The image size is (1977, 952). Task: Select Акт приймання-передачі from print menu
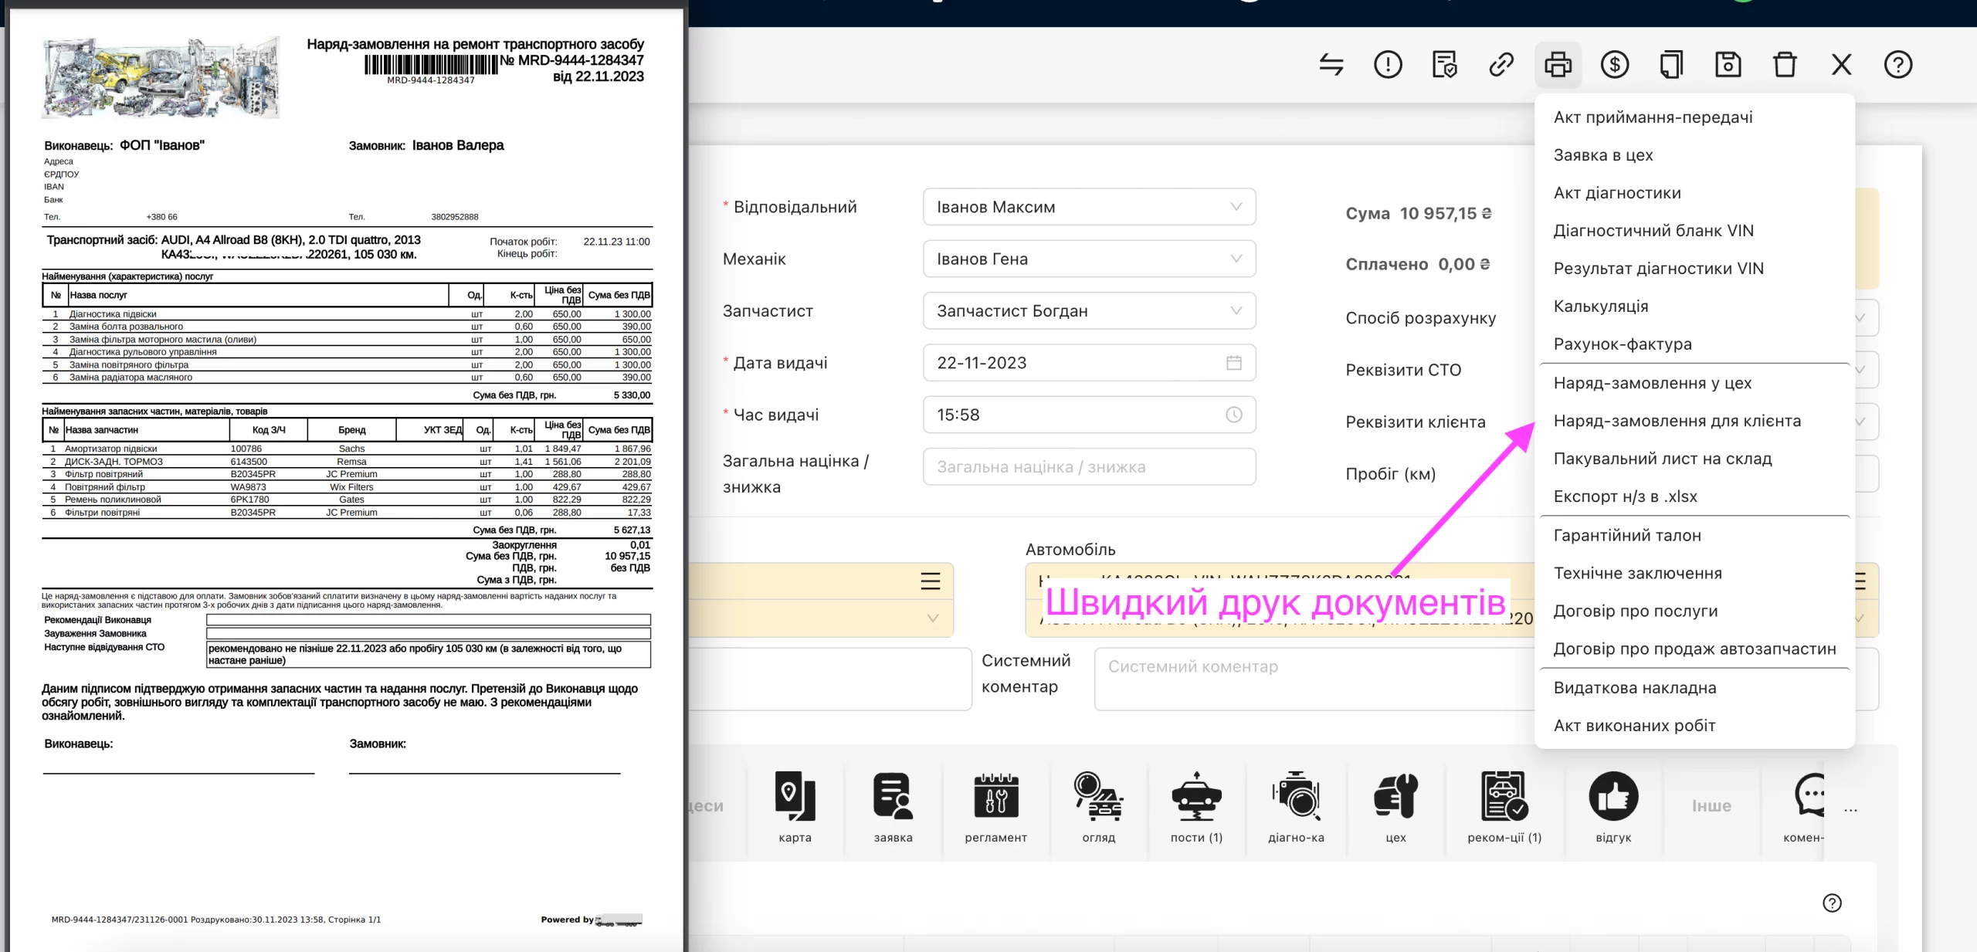(1694, 117)
